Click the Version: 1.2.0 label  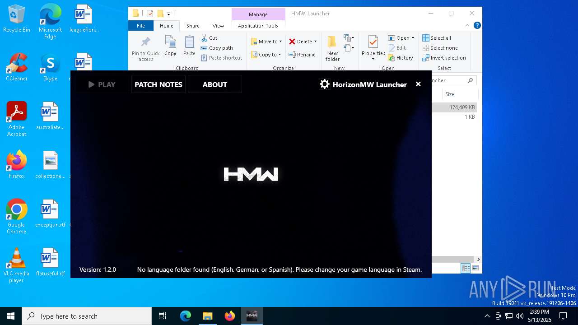click(x=98, y=269)
